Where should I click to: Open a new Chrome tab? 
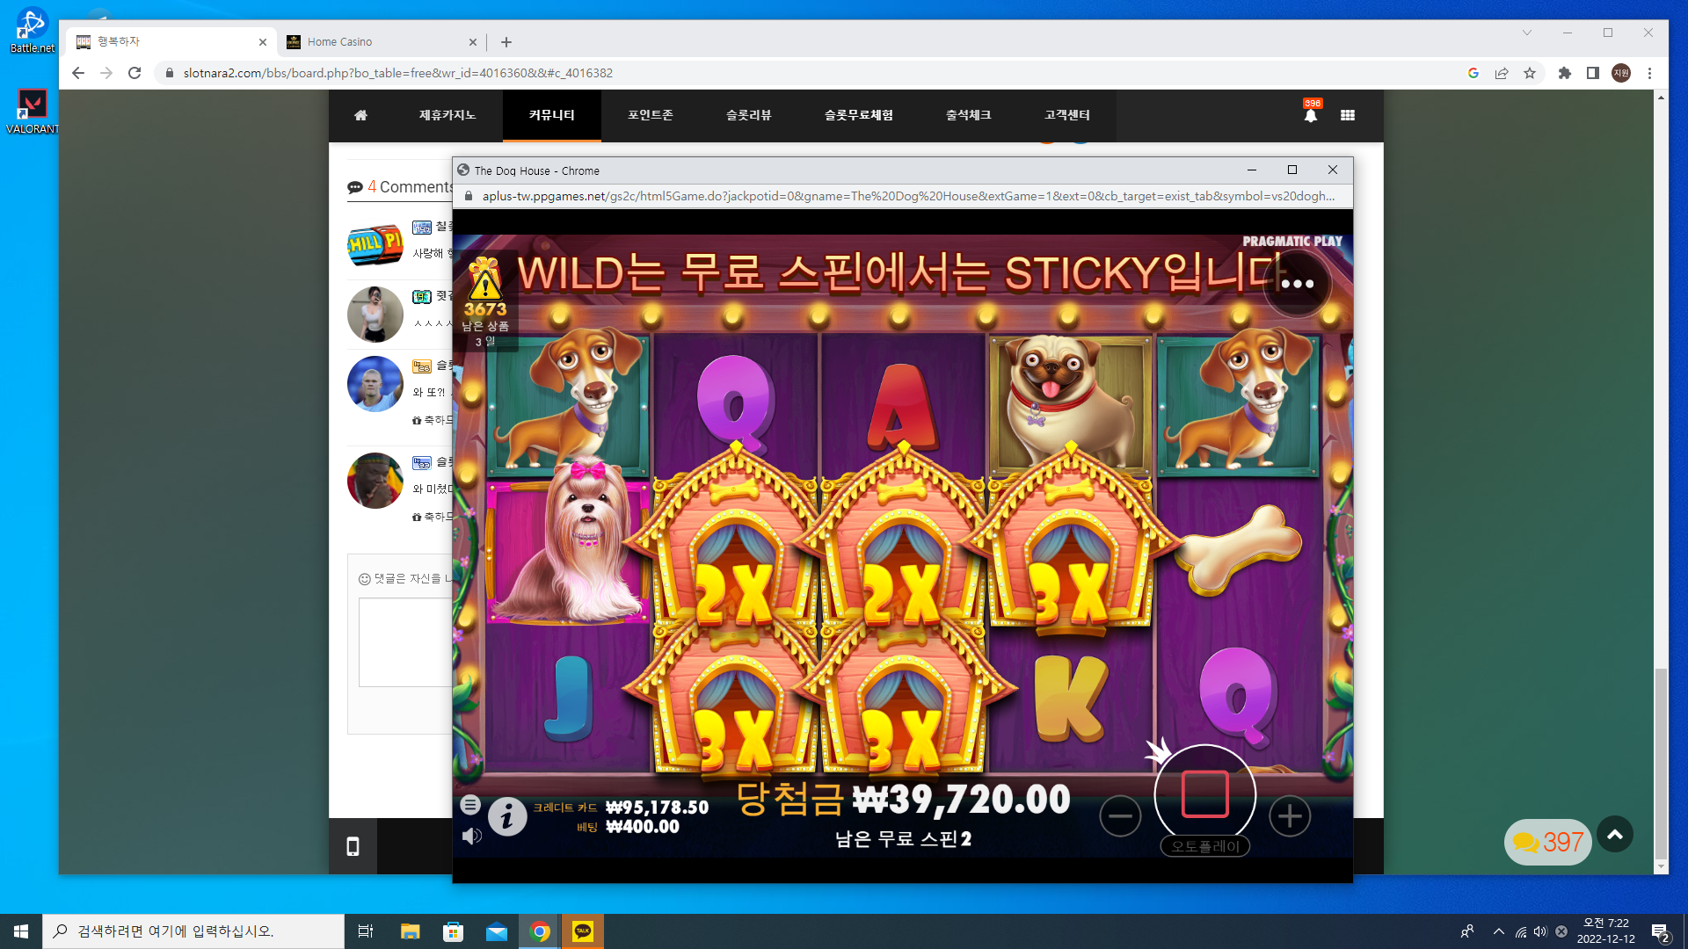[506, 41]
